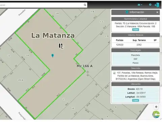Select parcel 17 on the map
Image resolution: width=162 pixels, height=122 pixels.
click(64, 99)
